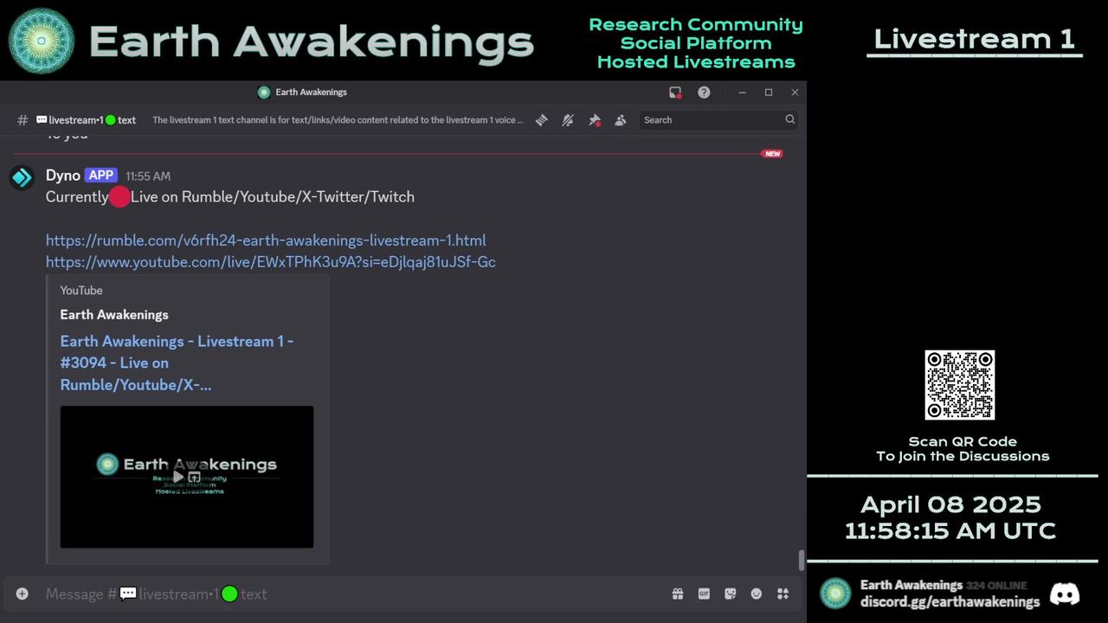1108x623 pixels.
Task: Click the 11:55 AM message timestamp
Action: click(x=148, y=177)
